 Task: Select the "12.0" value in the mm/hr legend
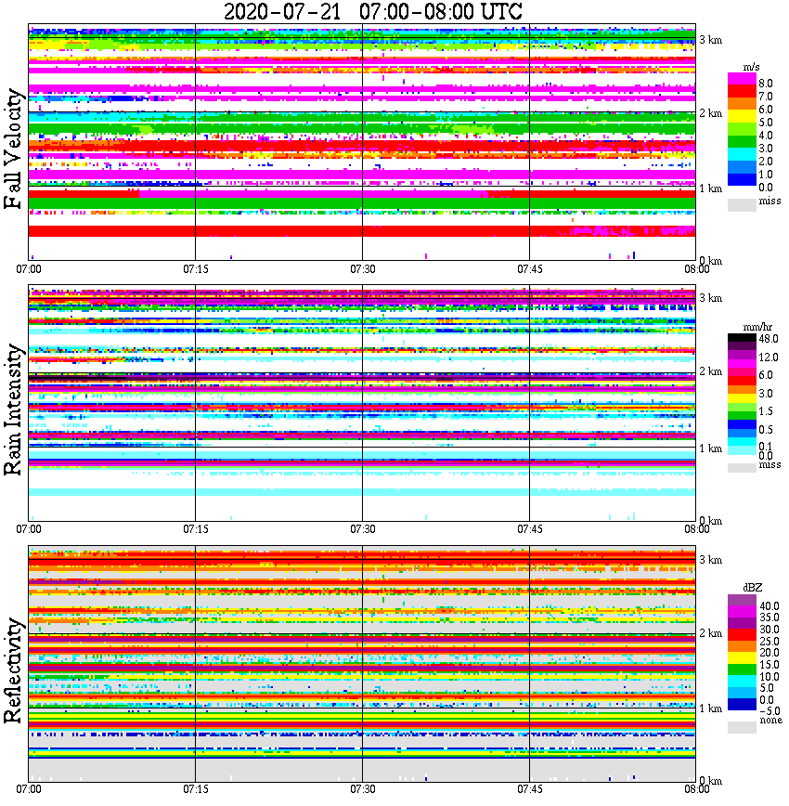pos(769,357)
